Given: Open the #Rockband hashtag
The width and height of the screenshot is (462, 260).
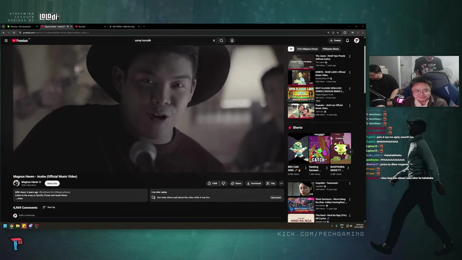Looking at the screenshot, I should click(44, 192).
